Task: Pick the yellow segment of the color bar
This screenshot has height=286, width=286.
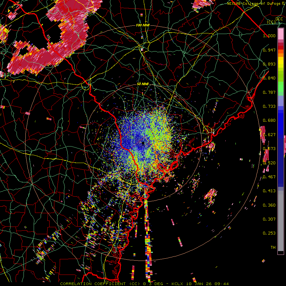Action: pyautogui.click(x=281, y=63)
